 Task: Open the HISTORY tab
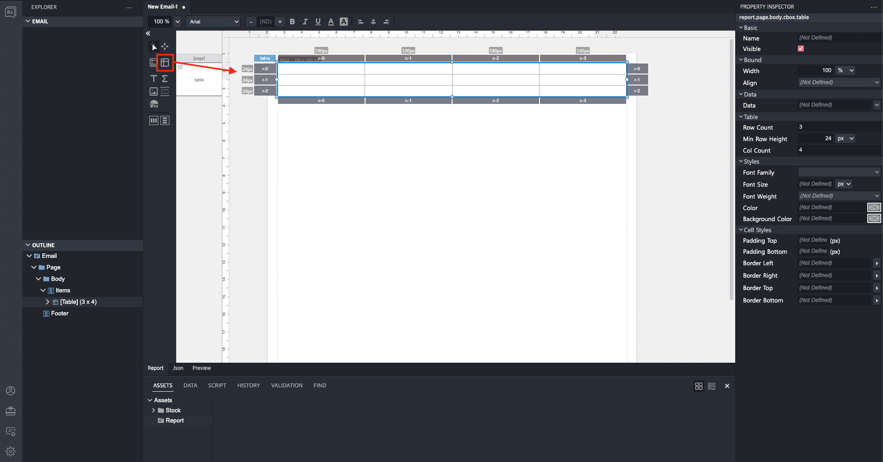[x=249, y=386]
